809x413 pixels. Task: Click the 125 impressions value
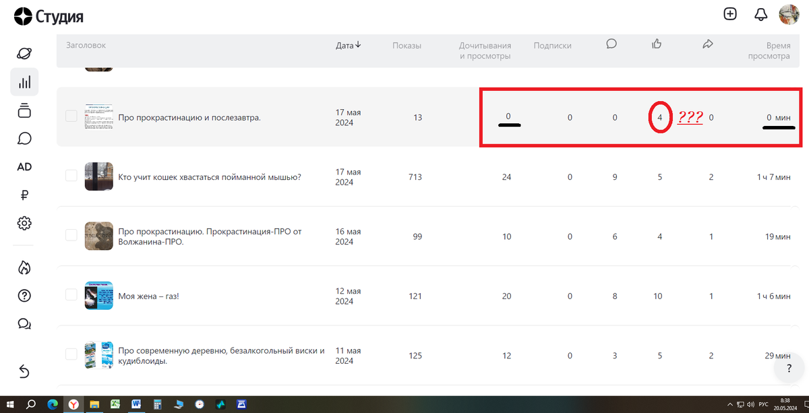415,355
